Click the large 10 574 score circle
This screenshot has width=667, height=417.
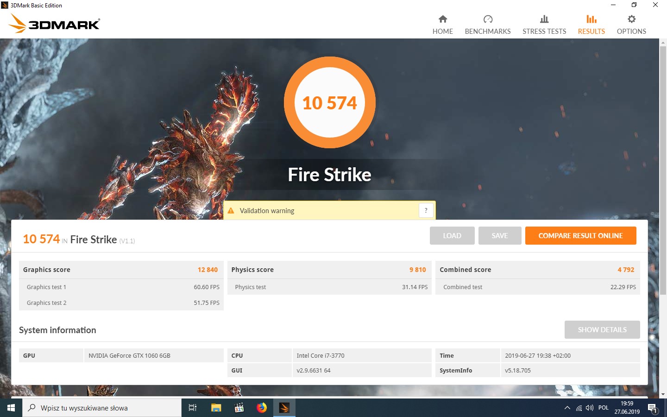click(330, 102)
